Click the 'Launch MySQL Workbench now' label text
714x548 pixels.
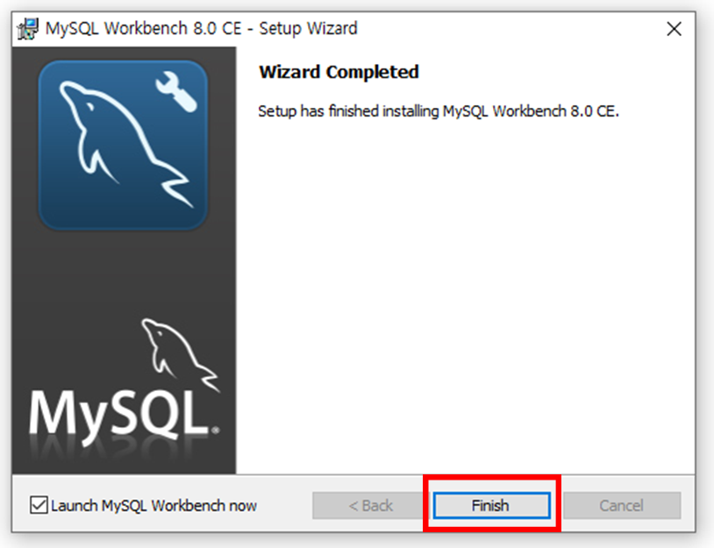(154, 506)
